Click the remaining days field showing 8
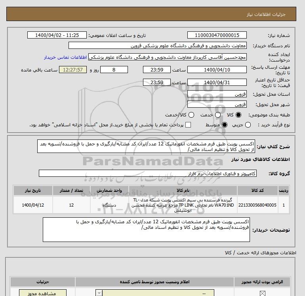This screenshot has width=305, height=296. click(x=114, y=70)
